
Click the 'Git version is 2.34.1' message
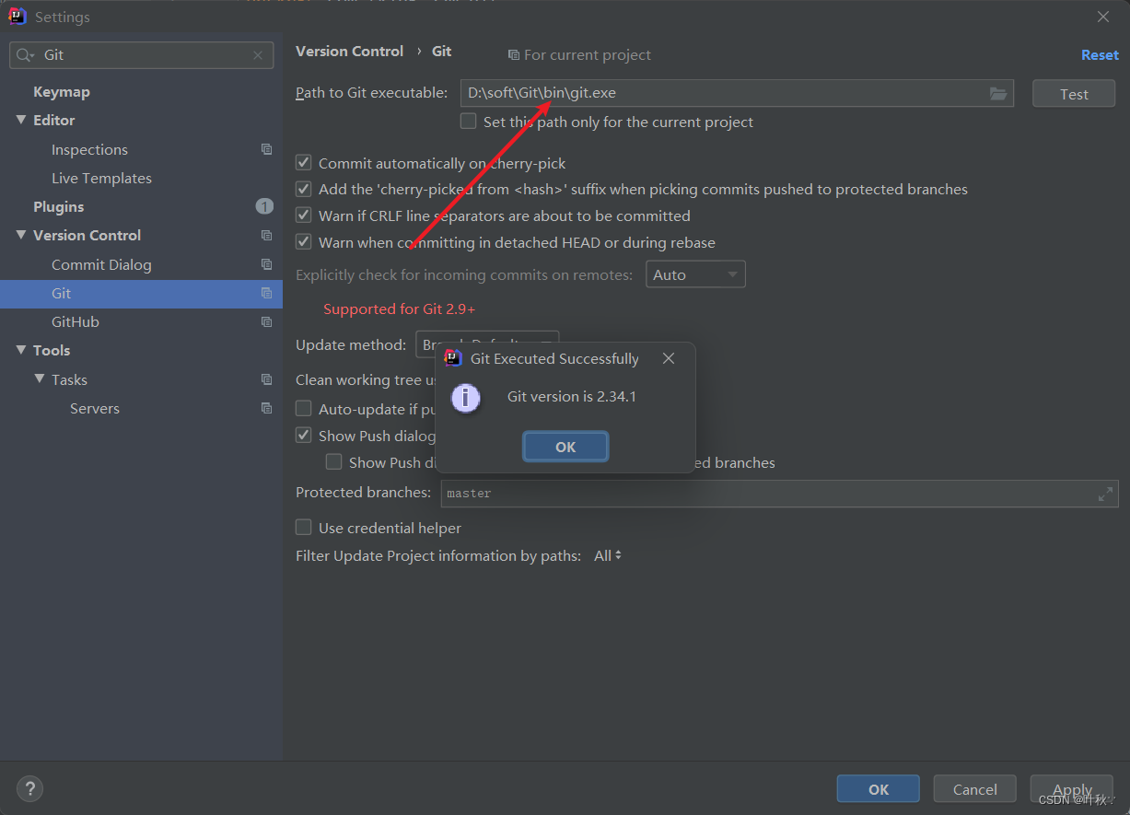tap(572, 397)
